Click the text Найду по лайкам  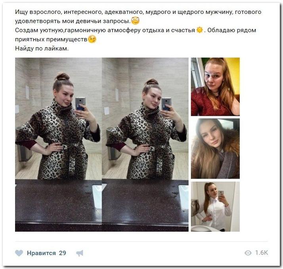tap(42, 48)
